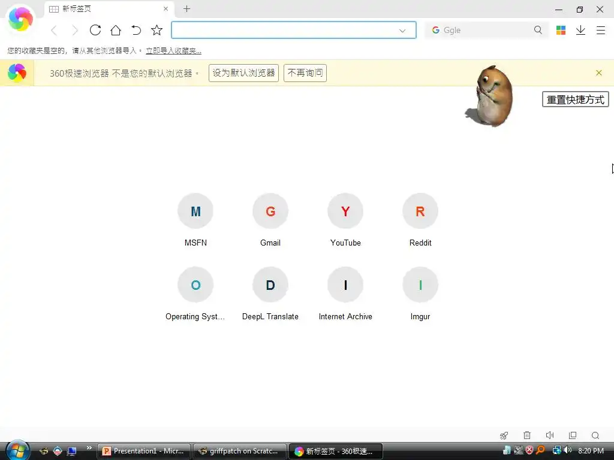614x460 pixels.
Task: Switch to griffpatch on Scratch taskbar button
Action: click(240, 451)
